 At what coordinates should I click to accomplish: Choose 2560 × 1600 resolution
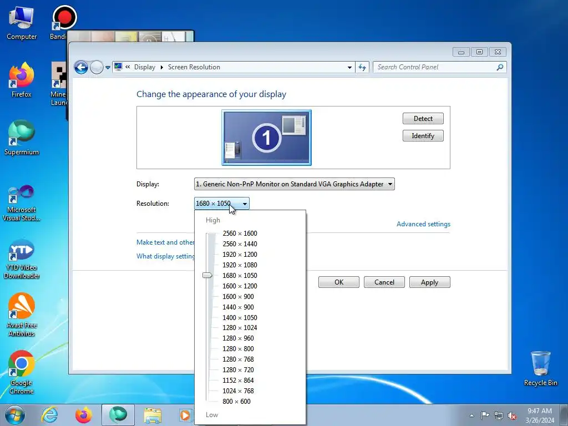(x=240, y=234)
